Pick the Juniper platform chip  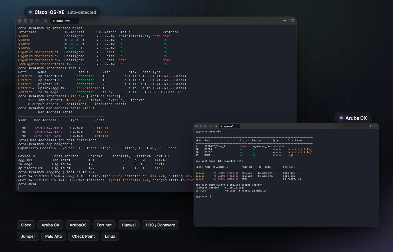(x=28, y=236)
